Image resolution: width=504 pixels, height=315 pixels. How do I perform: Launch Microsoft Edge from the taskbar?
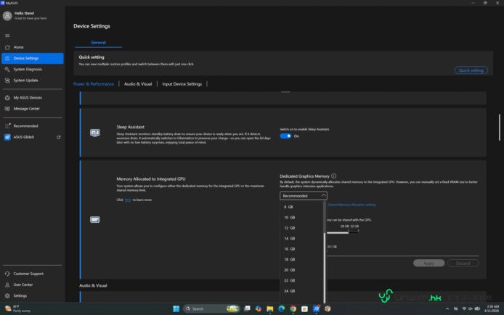[x=282, y=308]
